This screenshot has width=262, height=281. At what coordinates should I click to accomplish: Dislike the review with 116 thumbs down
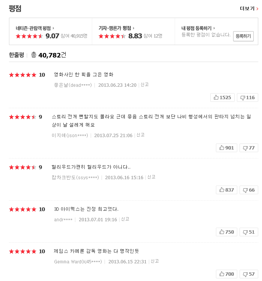pyautogui.click(x=247, y=98)
